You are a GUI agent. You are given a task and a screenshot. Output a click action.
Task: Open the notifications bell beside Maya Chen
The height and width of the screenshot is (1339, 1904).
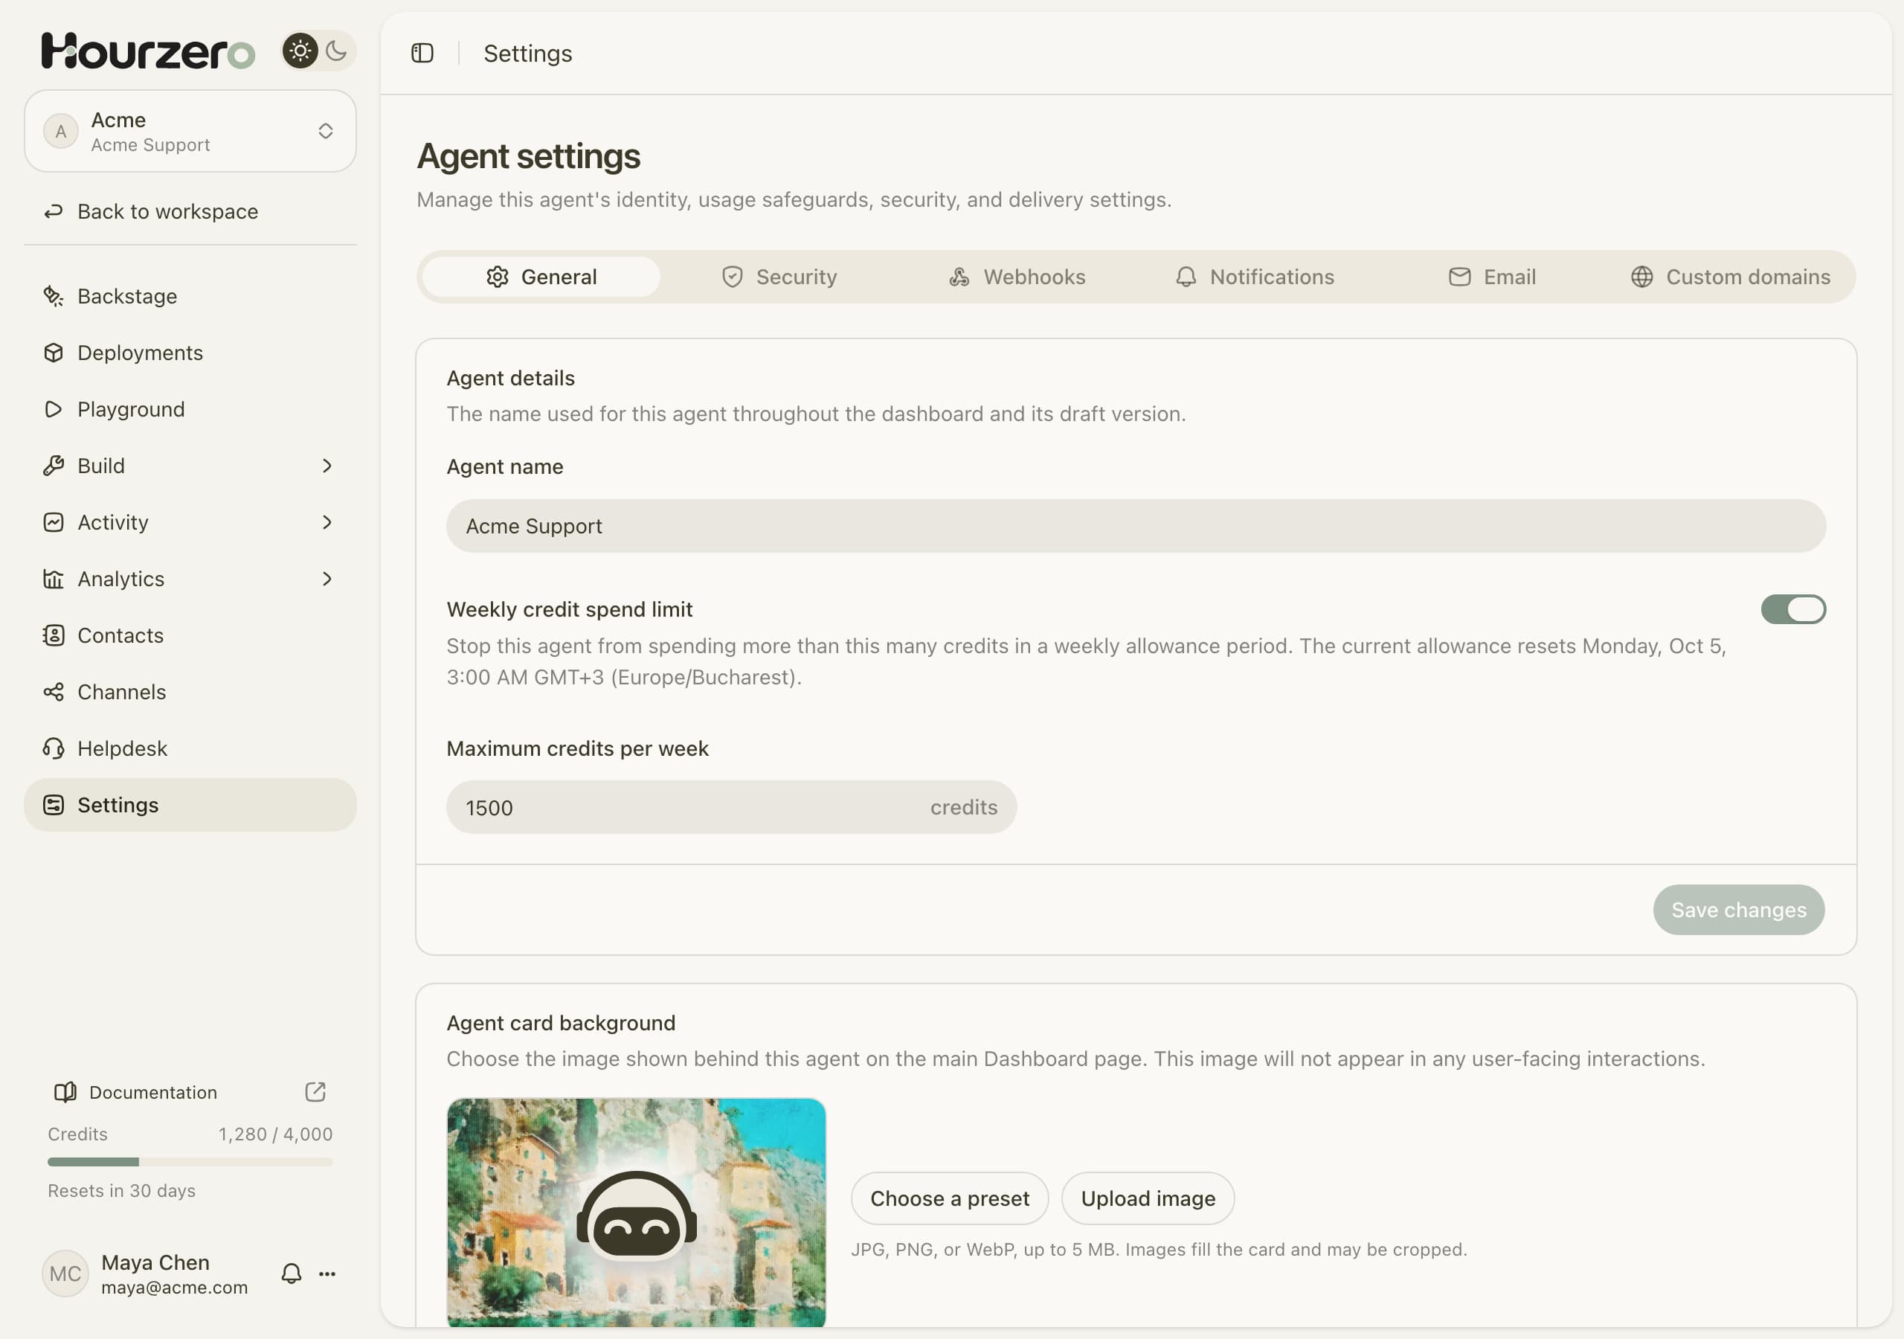coord(291,1274)
